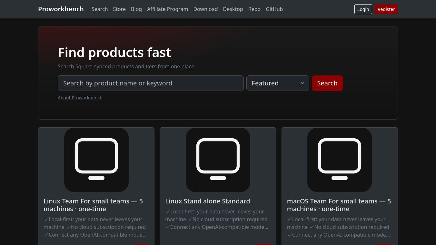Click the Linux Stand alone product icon
Image resolution: width=436 pixels, height=245 pixels.
[x=218, y=160]
